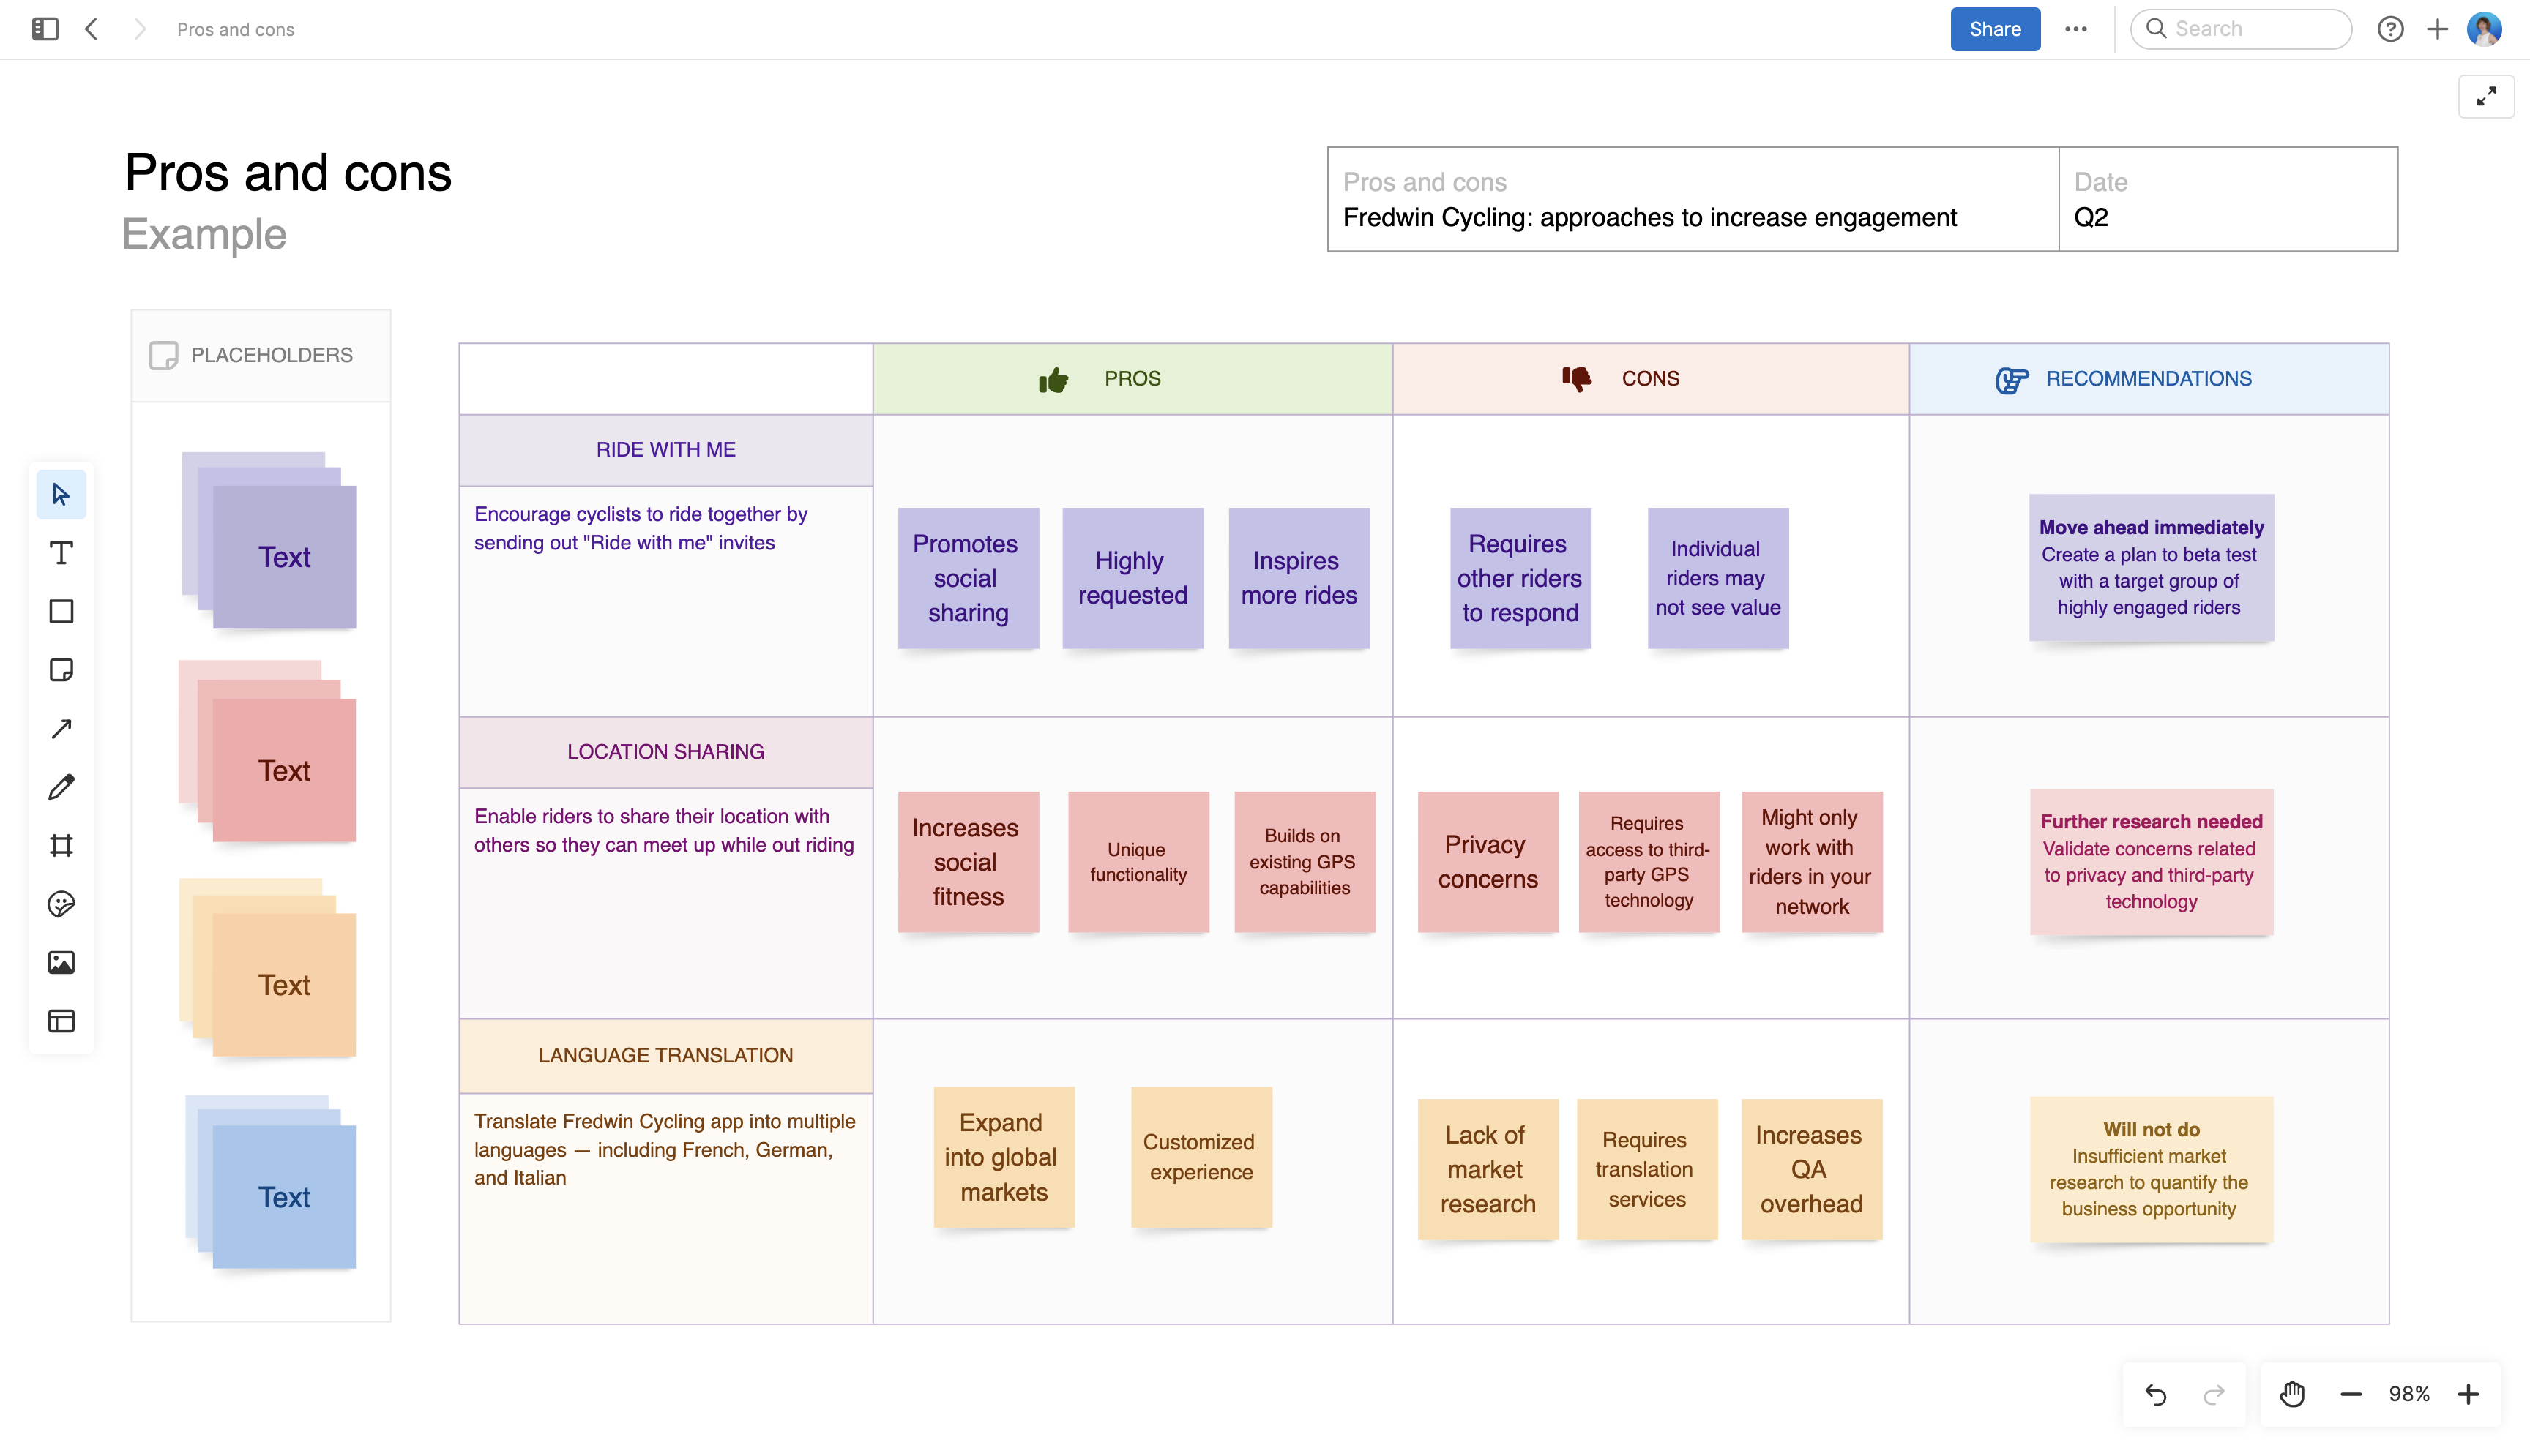Open the Stickers and emoji tool

click(61, 904)
